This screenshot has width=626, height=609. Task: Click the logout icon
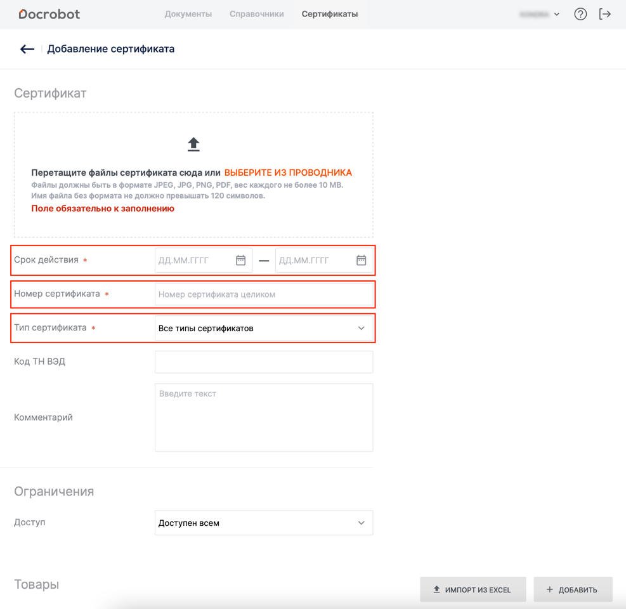(x=605, y=14)
